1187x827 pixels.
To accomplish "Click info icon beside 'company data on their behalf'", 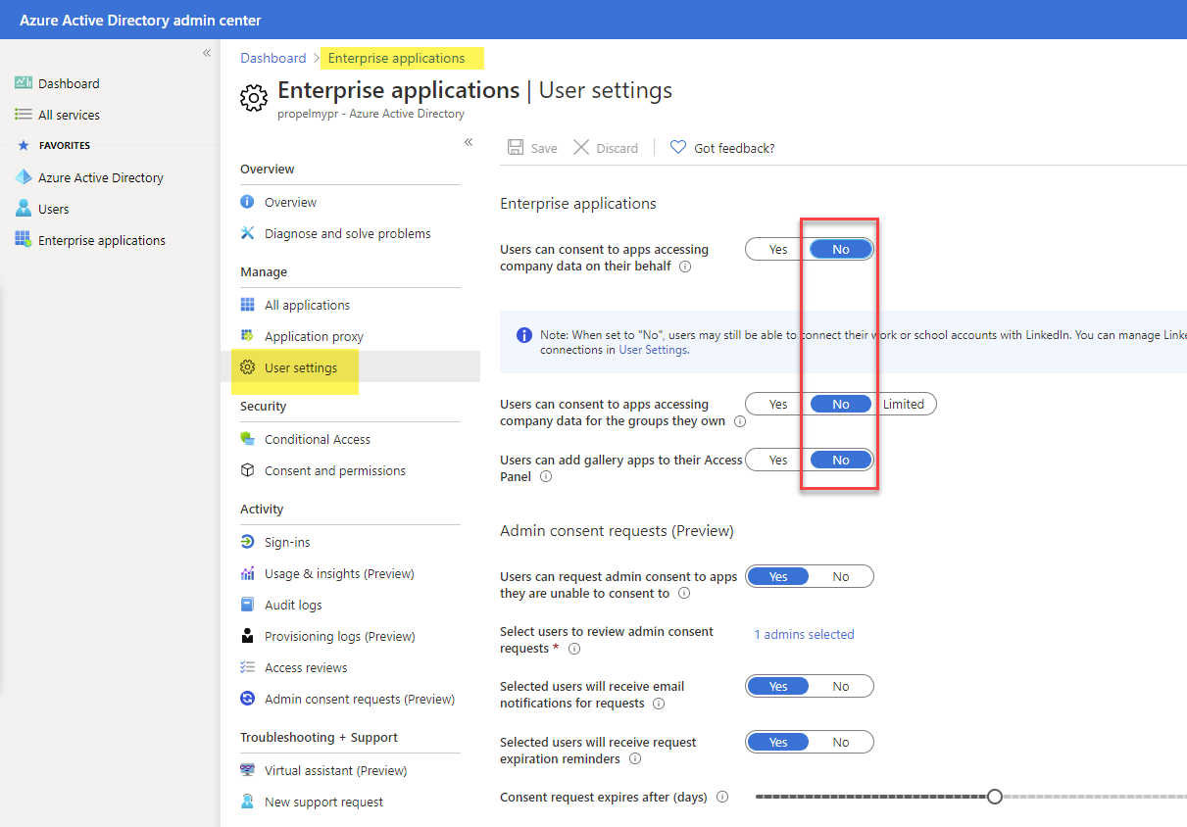I will [x=685, y=266].
